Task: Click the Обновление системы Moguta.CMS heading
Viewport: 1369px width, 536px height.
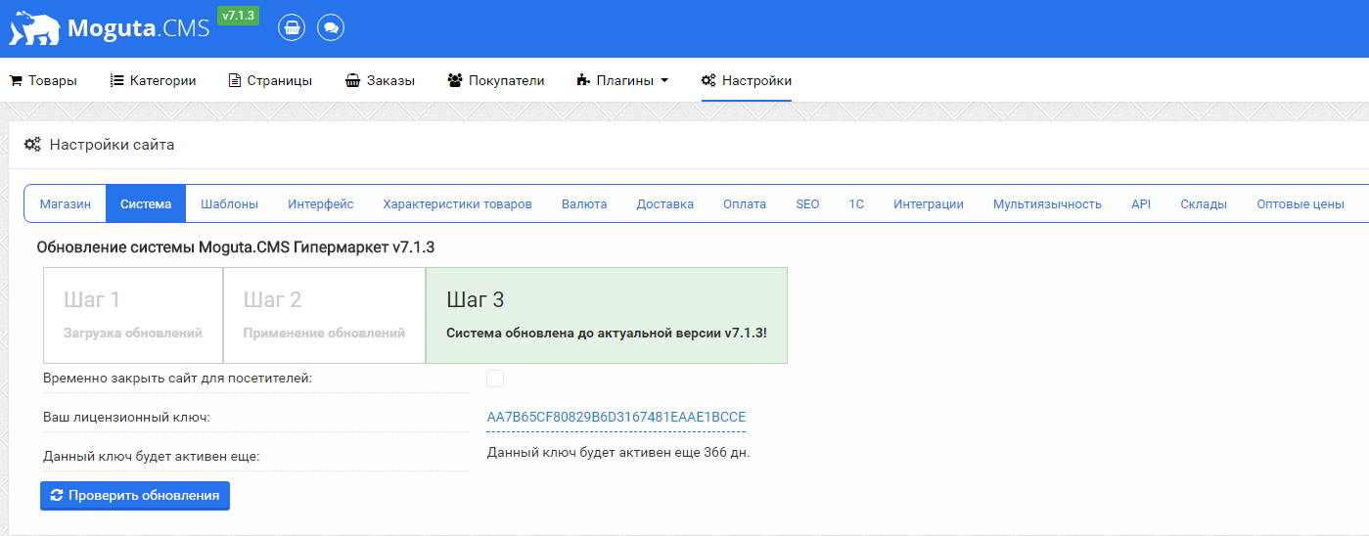Action: pyautogui.click(x=236, y=247)
